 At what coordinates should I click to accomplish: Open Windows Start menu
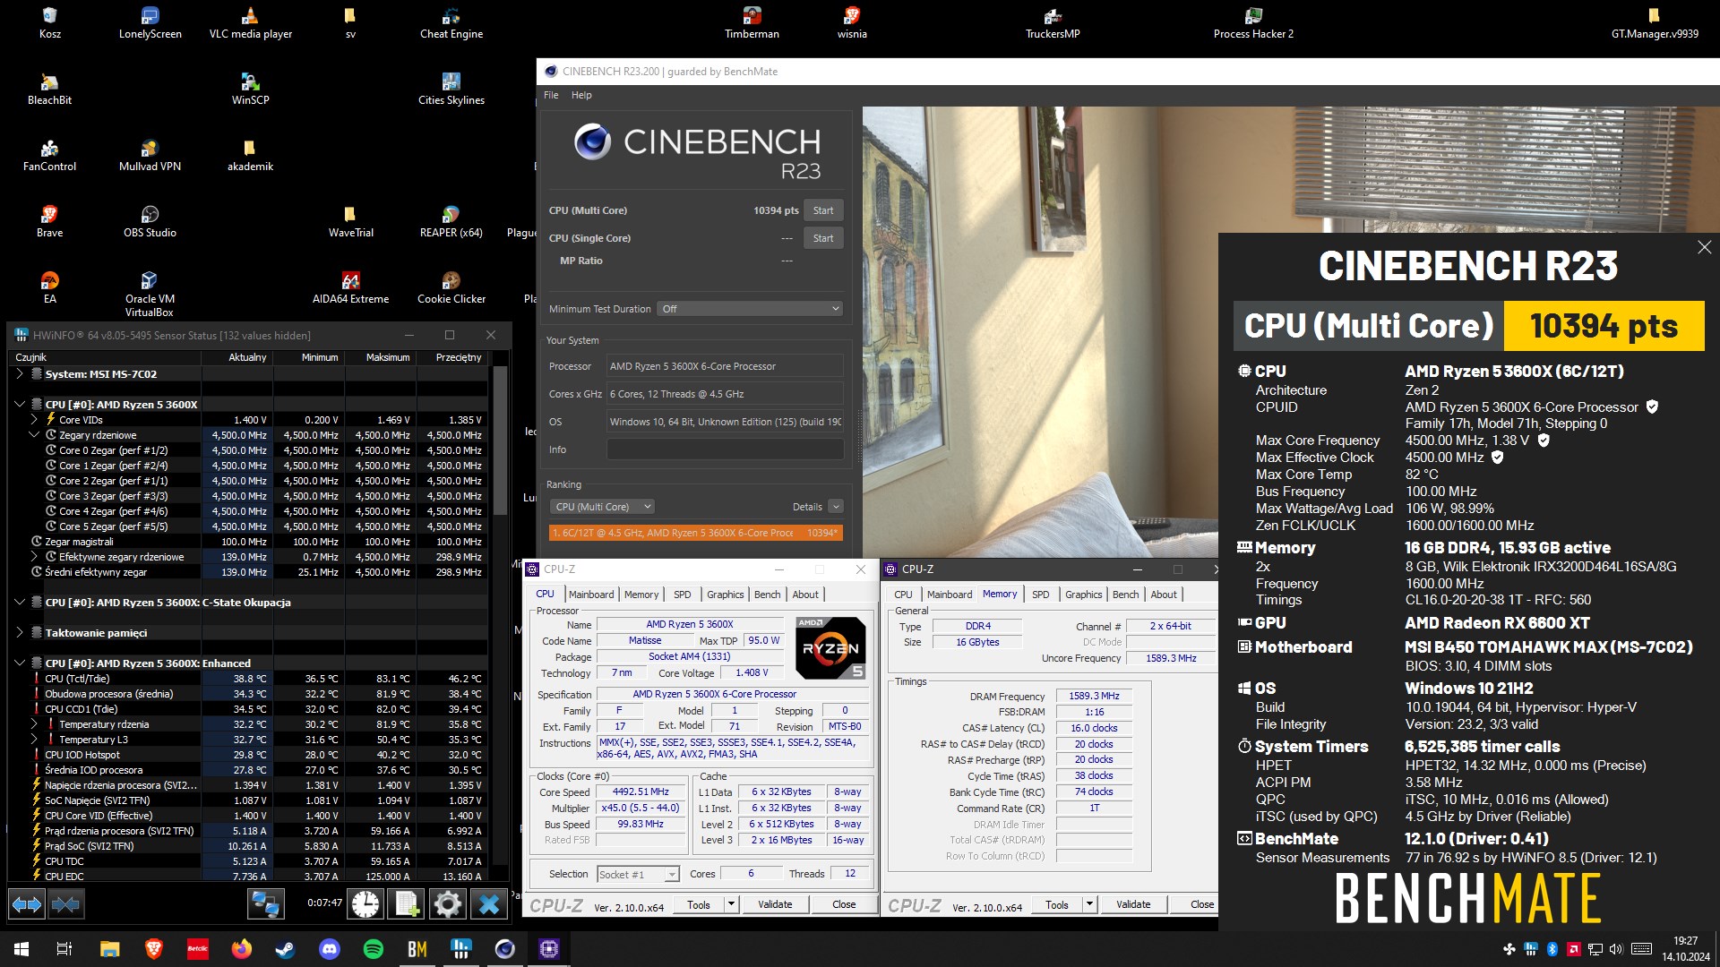point(21,949)
